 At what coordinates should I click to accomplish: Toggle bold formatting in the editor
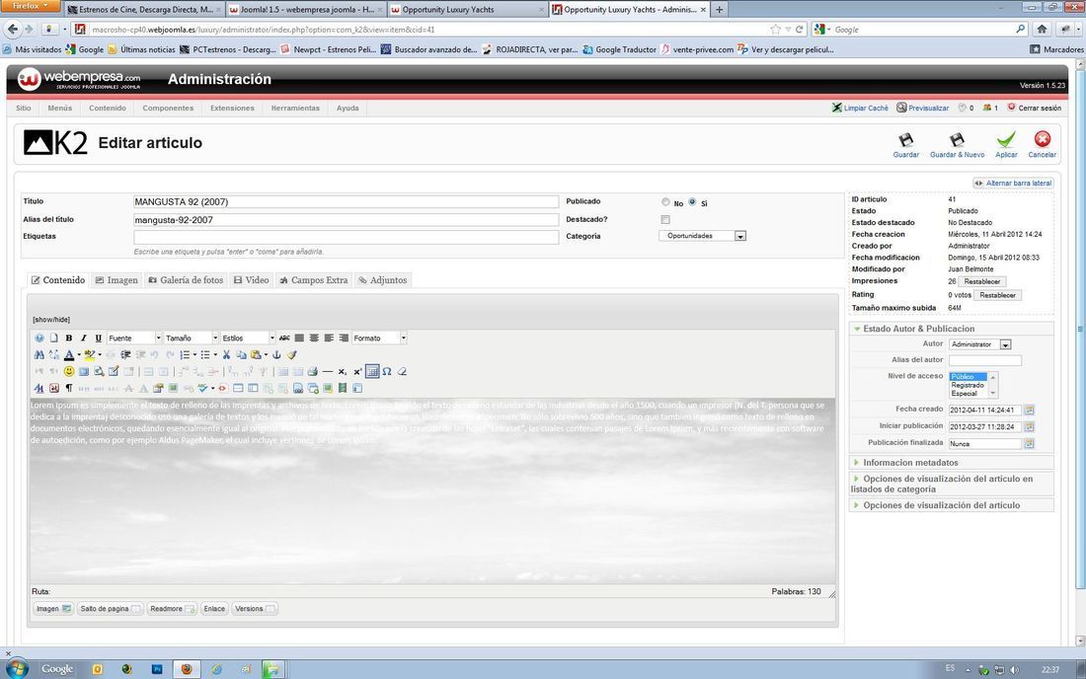click(x=68, y=338)
